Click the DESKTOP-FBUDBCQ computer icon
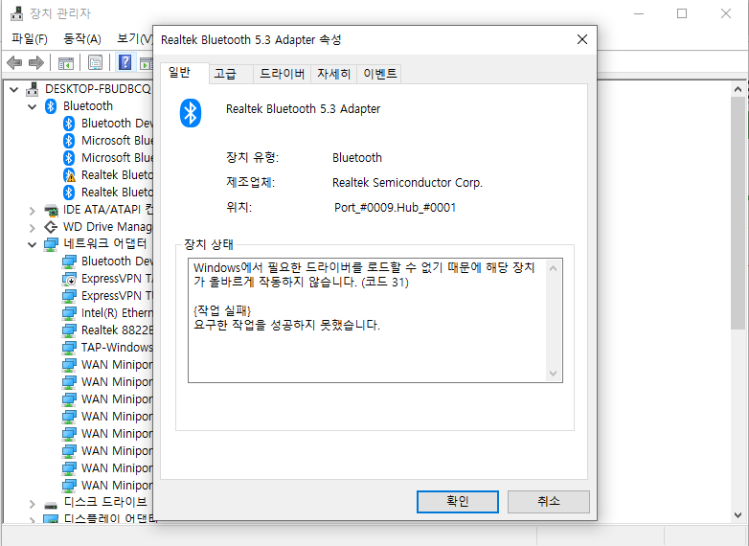The width and height of the screenshot is (749, 546). [32, 89]
